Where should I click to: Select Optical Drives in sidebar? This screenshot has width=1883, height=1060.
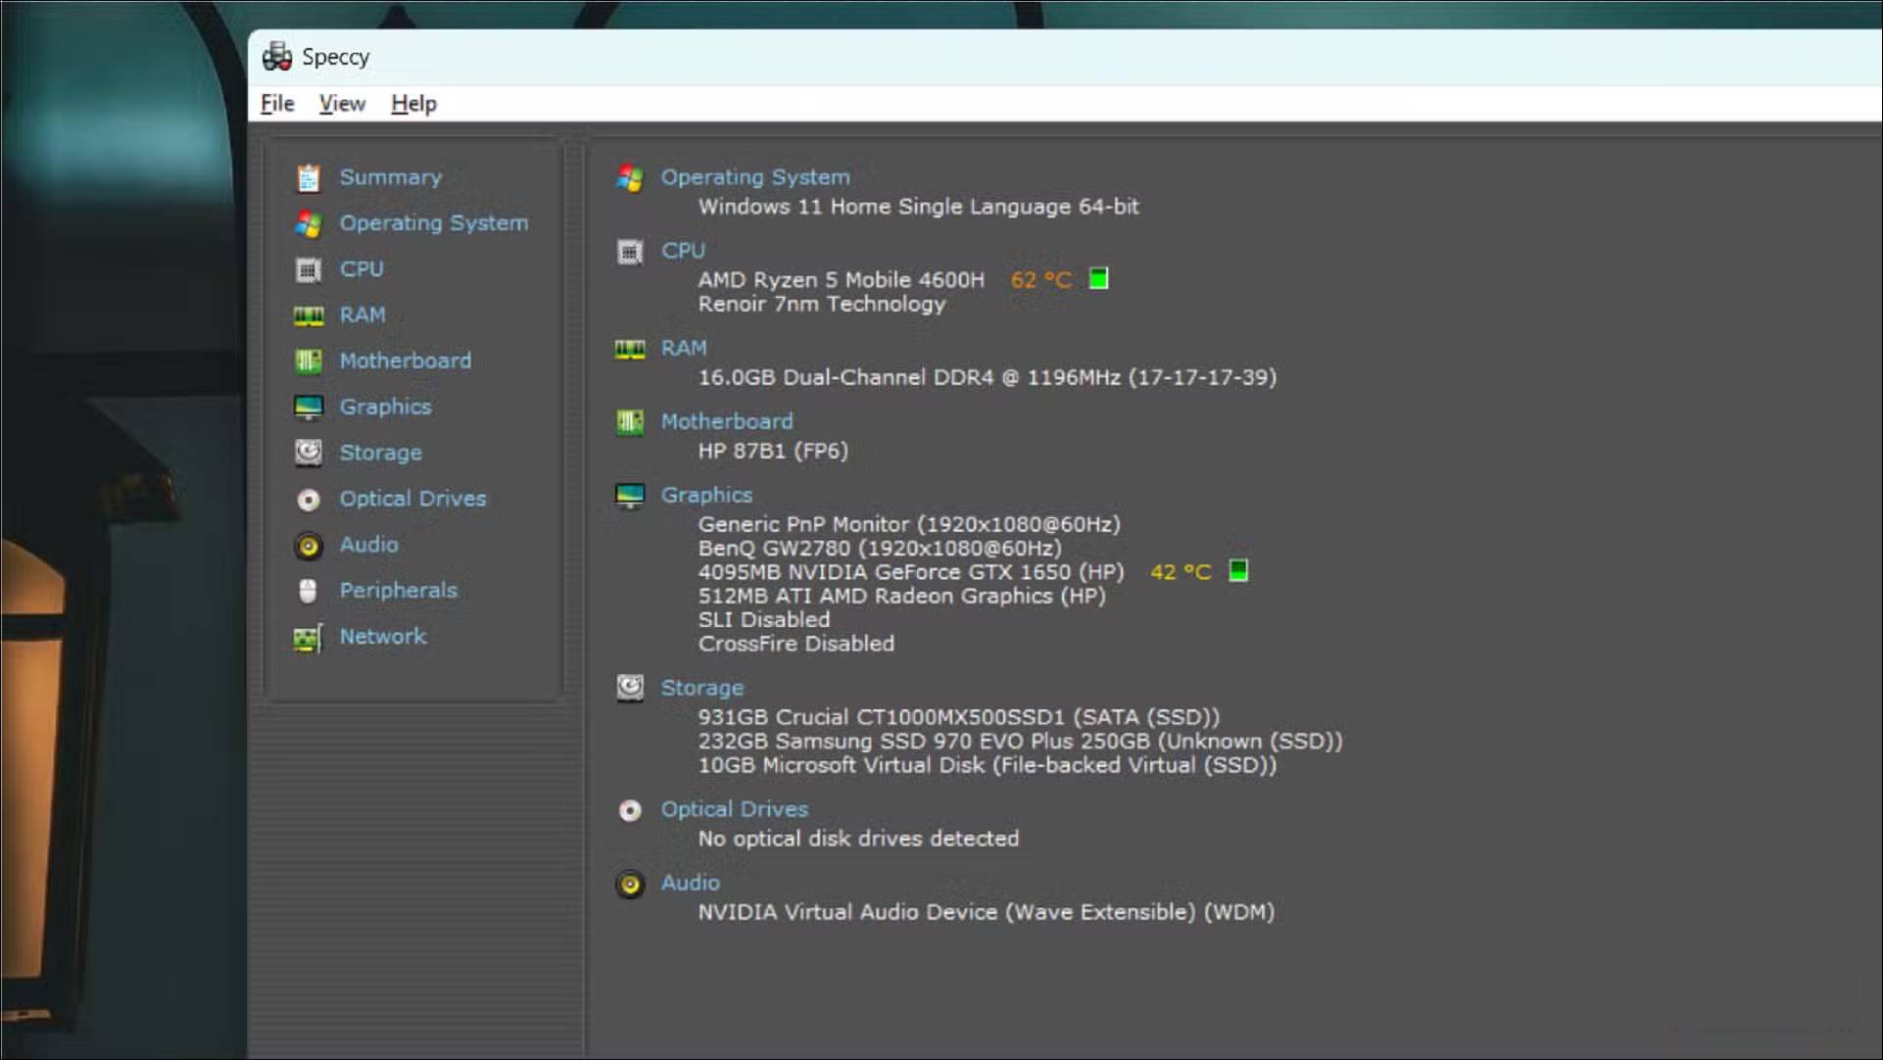(412, 499)
